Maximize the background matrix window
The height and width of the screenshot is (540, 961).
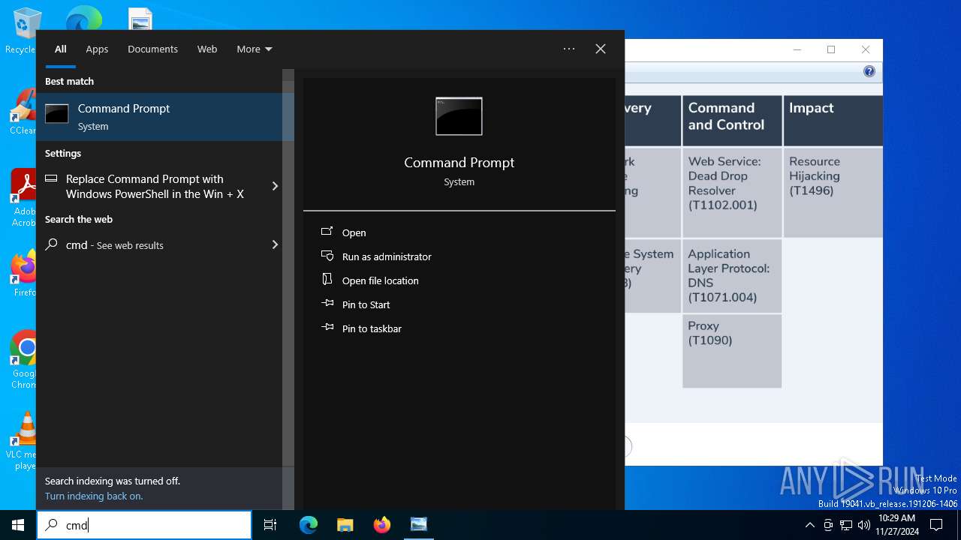(x=831, y=49)
